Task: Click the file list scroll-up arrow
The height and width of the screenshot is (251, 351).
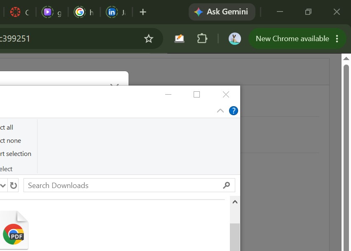Action: [235, 202]
